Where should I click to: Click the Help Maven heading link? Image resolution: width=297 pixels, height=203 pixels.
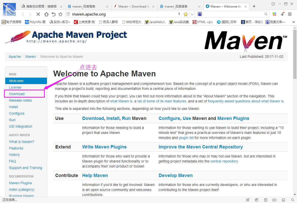(95, 175)
